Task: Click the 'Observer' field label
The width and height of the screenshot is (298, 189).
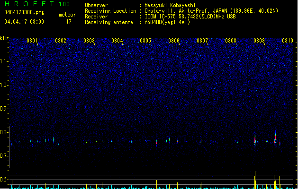Action: point(96,5)
